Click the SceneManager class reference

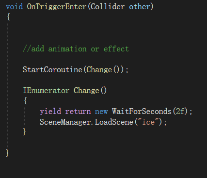click(65, 122)
